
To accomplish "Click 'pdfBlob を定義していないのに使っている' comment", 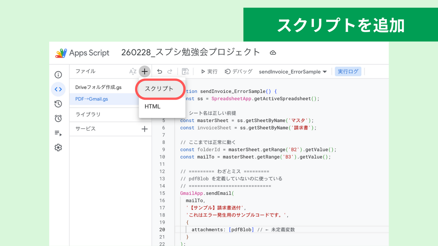I will click(231, 179).
